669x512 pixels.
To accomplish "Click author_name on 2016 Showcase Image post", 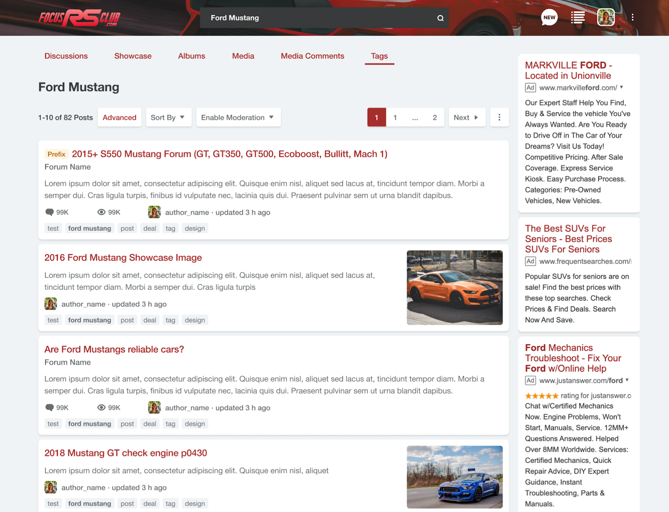I will [83, 304].
